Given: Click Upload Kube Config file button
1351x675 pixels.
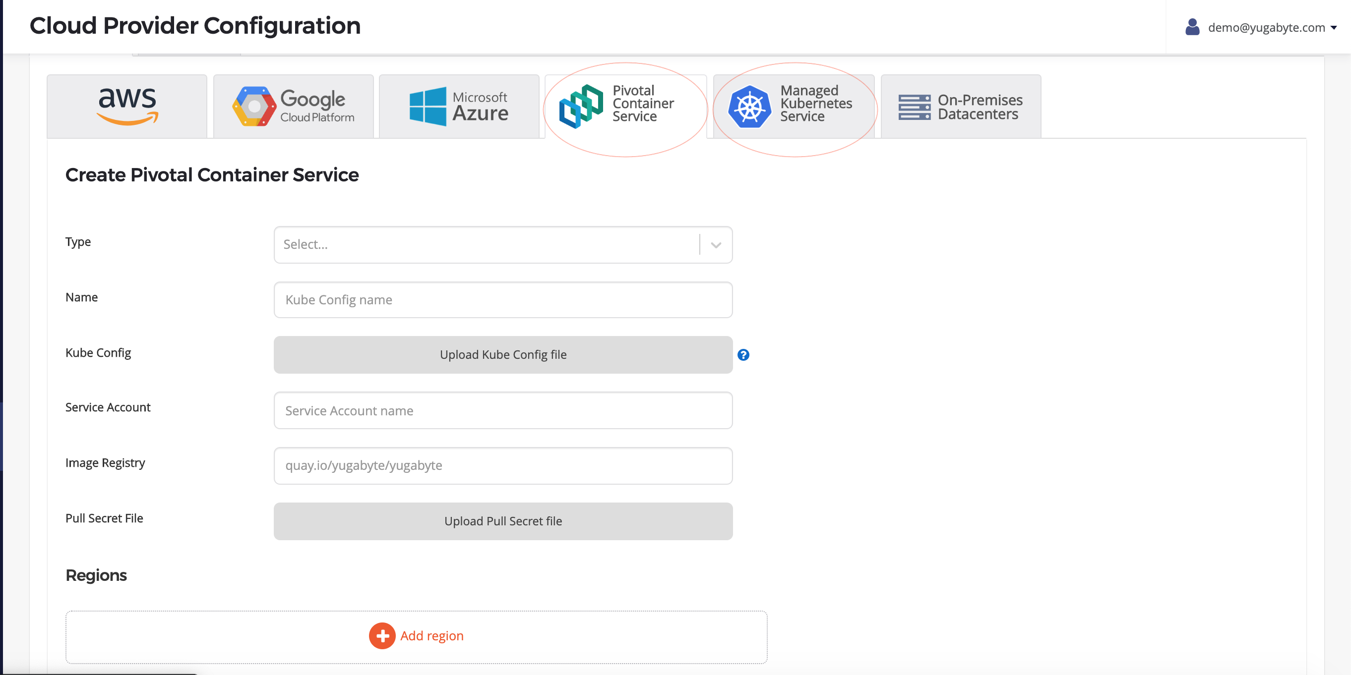Looking at the screenshot, I should point(503,355).
